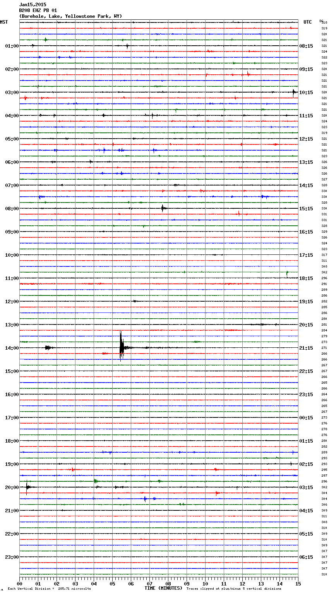This screenshot has height=594, width=329.
Task: Click the 16:15 UTC time label
Action: pos(306,232)
